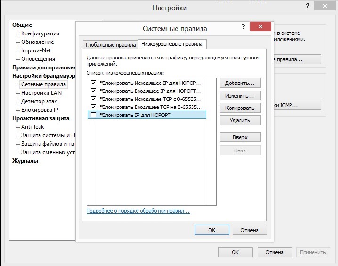The image size is (338, 266).
Task: Toggle the Блокировать Входящее IP rule checkbox
Action: 93,91
